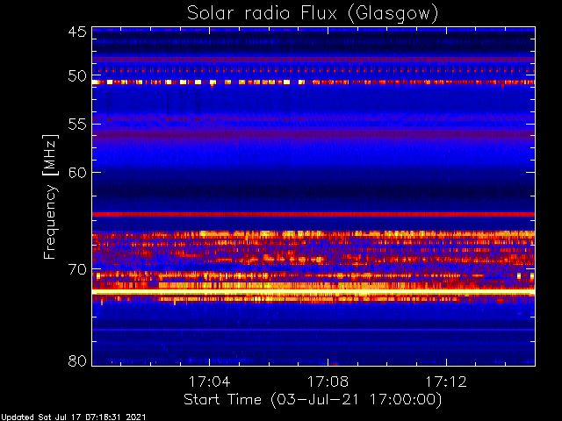Click the 45 frequency axis value
This screenshot has height=421, width=562.
pyautogui.click(x=77, y=32)
